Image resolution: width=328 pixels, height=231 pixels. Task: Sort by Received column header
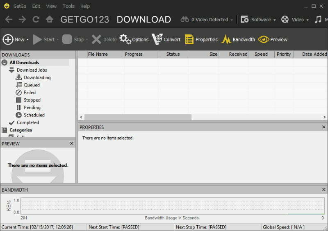point(233,54)
